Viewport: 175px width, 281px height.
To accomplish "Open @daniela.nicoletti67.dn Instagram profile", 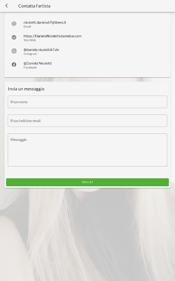I will pos(41,50).
